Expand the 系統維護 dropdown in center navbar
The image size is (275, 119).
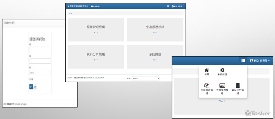point(95,6)
